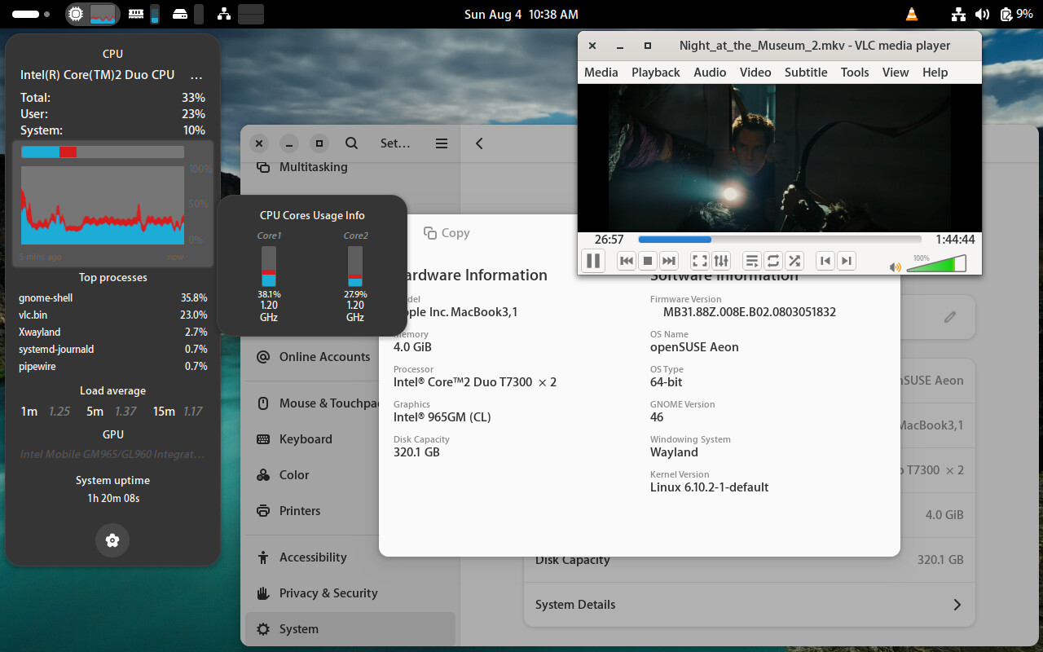This screenshot has width=1043, height=652.
Task: Click the Copy button in system details
Action: pos(447,233)
